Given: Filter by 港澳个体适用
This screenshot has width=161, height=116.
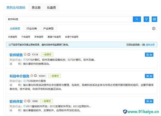Looking at the screenshot, I should coord(54,37).
